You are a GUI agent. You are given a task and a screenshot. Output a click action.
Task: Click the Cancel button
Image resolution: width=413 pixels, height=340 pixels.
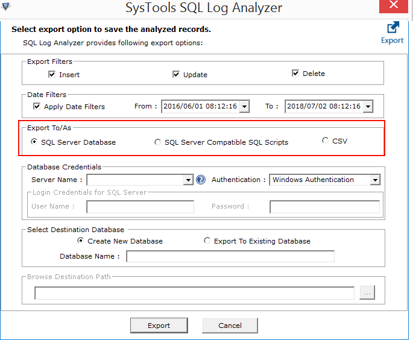tap(230, 326)
